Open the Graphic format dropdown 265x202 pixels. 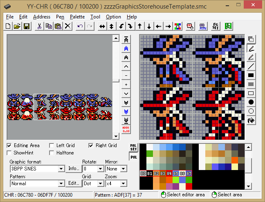coord(61,169)
